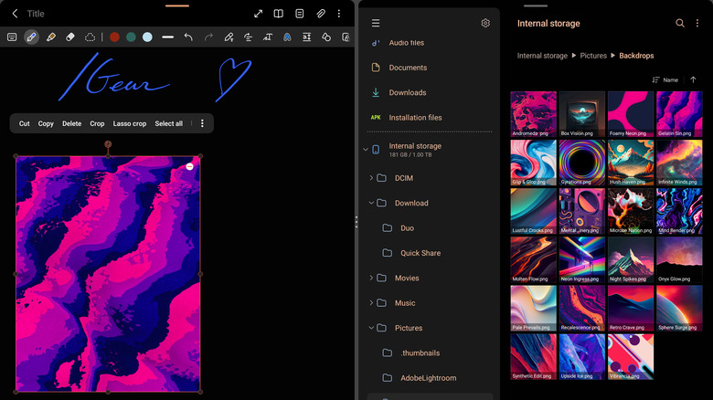Open the attachment paperclip icon

pyautogui.click(x=321, y=14)
